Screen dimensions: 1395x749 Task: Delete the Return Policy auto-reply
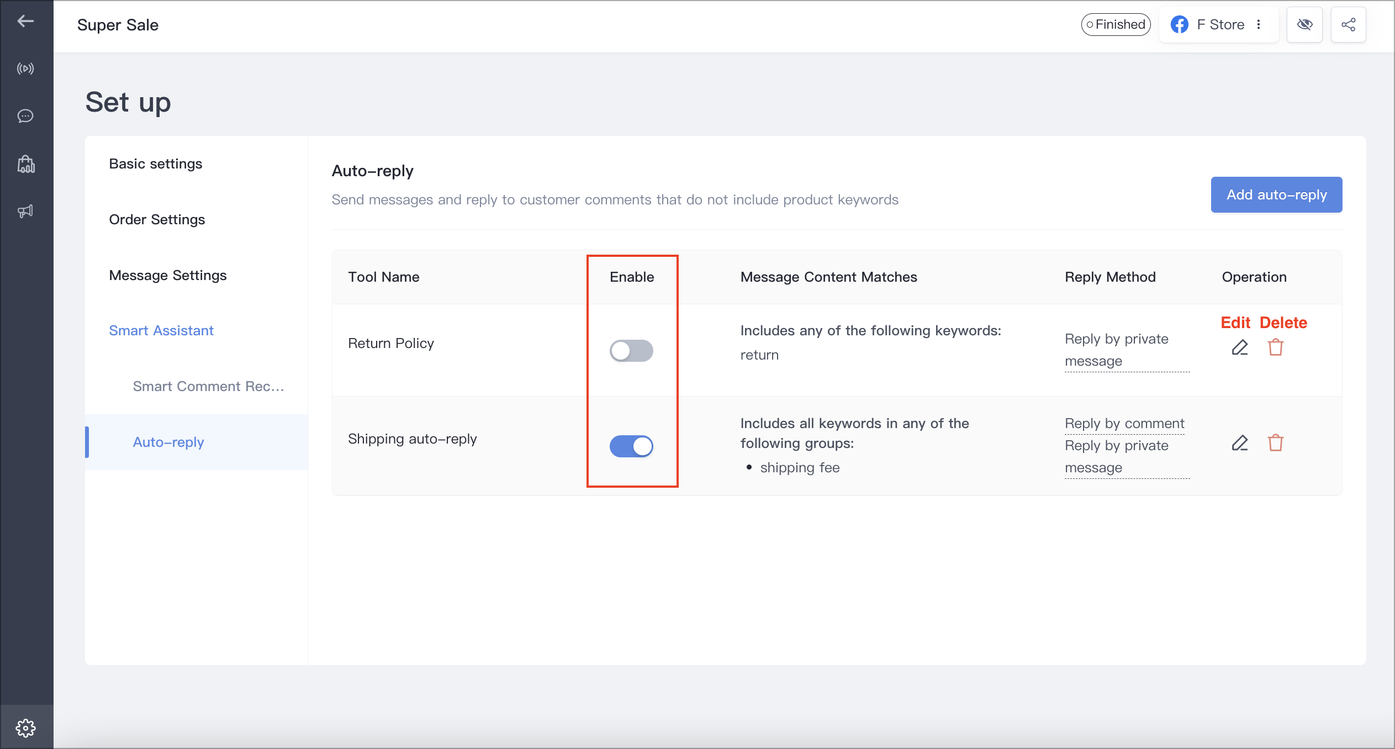point(1275,347)
